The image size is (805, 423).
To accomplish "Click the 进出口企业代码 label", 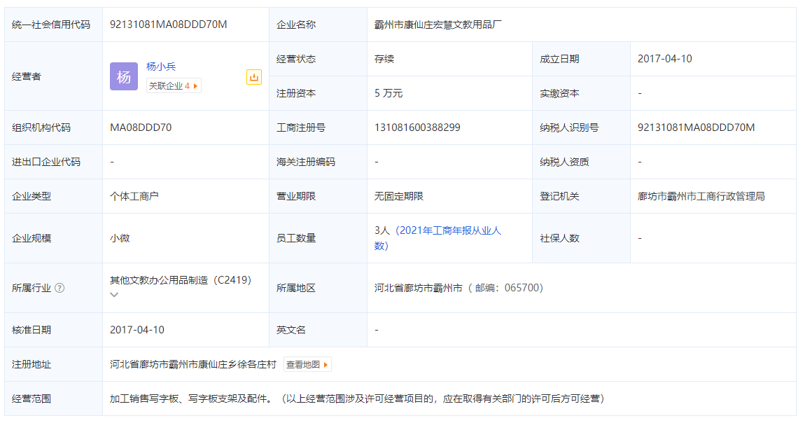I will pyautogui.click(x=46, y=162).
